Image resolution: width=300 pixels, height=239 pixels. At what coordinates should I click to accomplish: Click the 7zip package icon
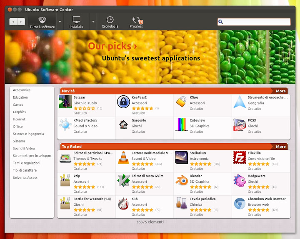pyautogui.click(x=65, y=180)
